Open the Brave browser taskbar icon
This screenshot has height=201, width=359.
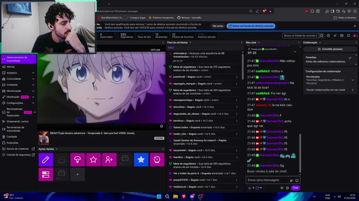tap(184, 197)
